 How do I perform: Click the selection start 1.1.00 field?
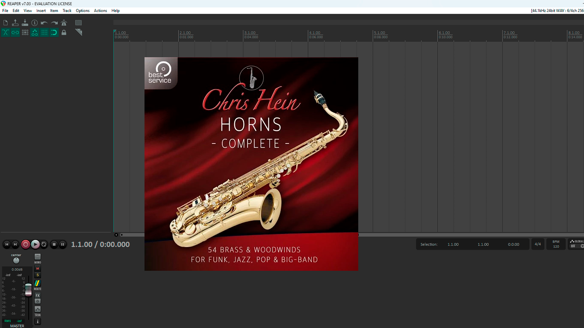453,244
